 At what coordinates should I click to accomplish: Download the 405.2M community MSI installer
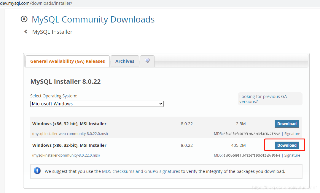click(287, 145)
